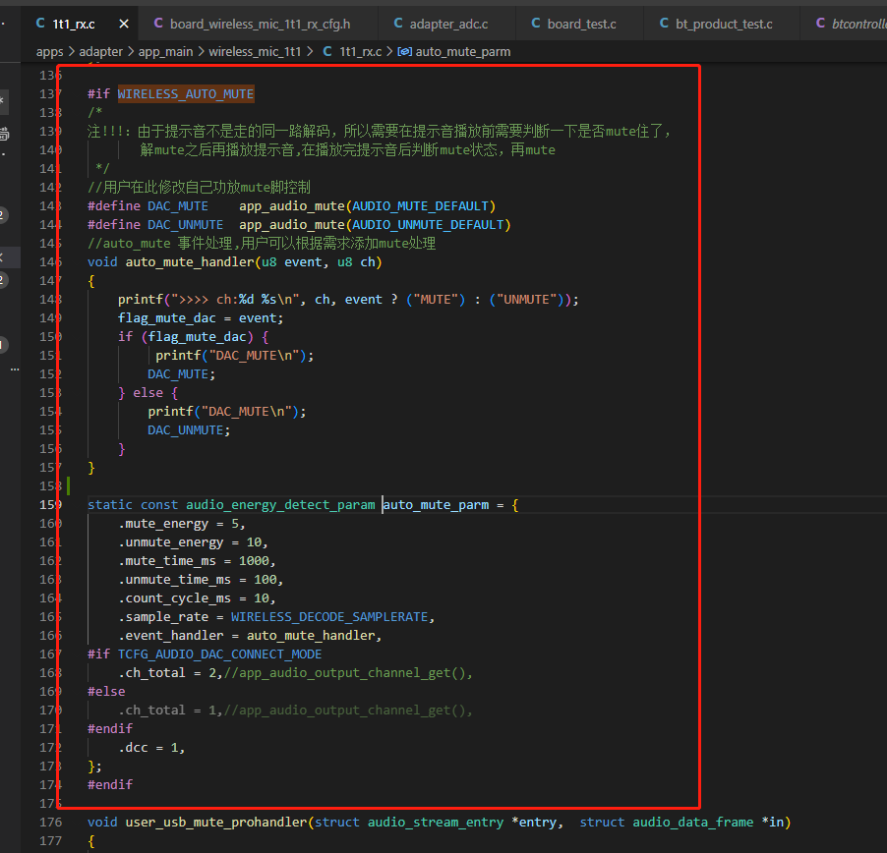This screenshot has width=887, height=853.
Task: Open the board_test.c tab
Action: [581, 24]
